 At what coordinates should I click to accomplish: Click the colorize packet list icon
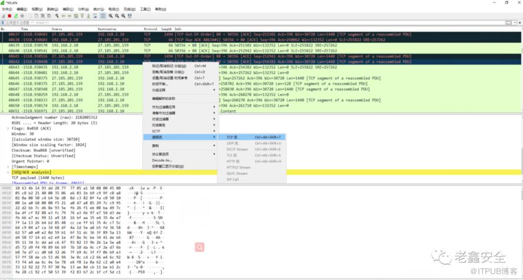[x=102, y=16]
